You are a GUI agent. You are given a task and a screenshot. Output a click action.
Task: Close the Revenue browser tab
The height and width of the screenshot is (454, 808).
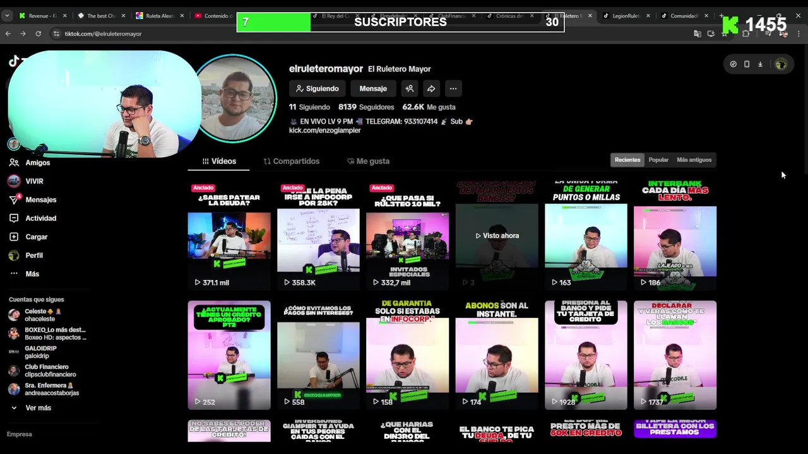tap(64, 16)
